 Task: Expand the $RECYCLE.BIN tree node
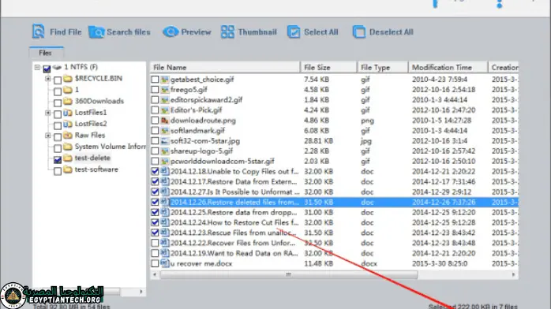48,79
